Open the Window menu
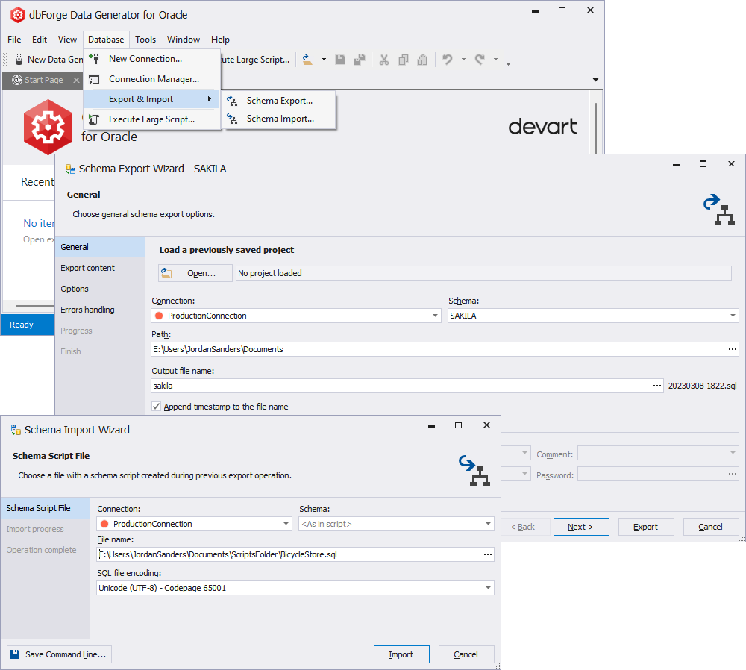 184,40
